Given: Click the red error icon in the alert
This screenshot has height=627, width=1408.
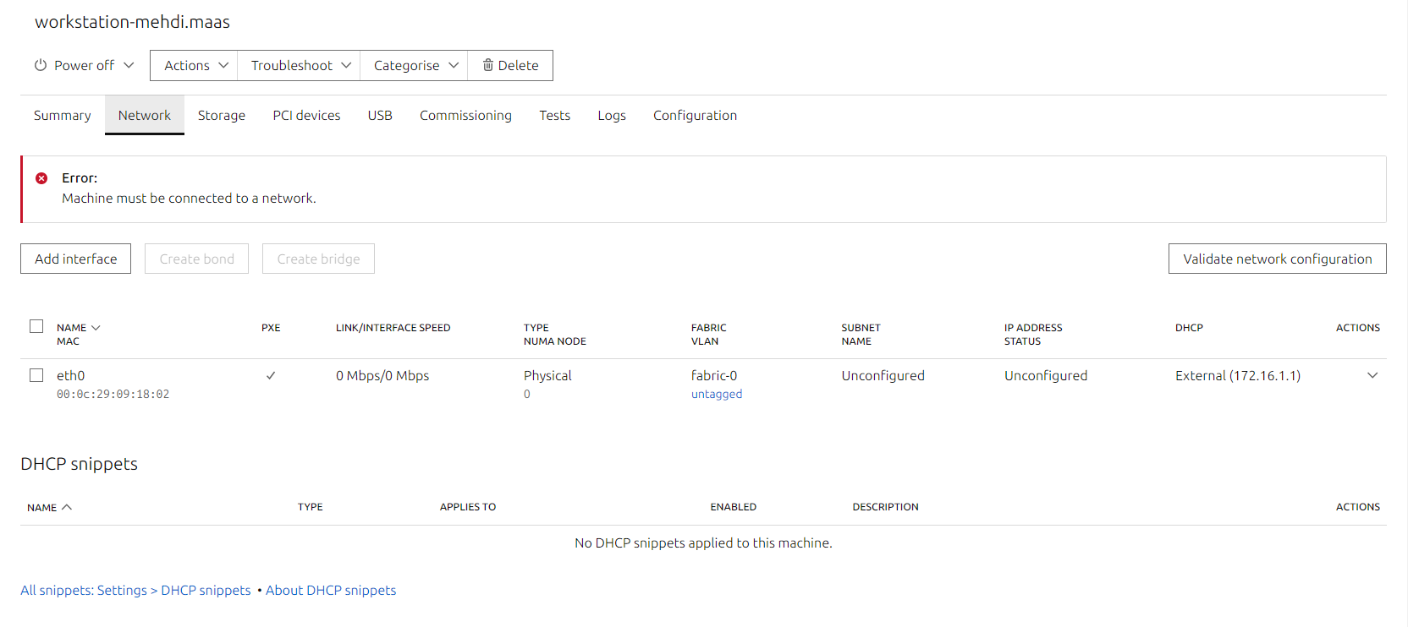Looking at the screenshot, I should tap(41, 178).
